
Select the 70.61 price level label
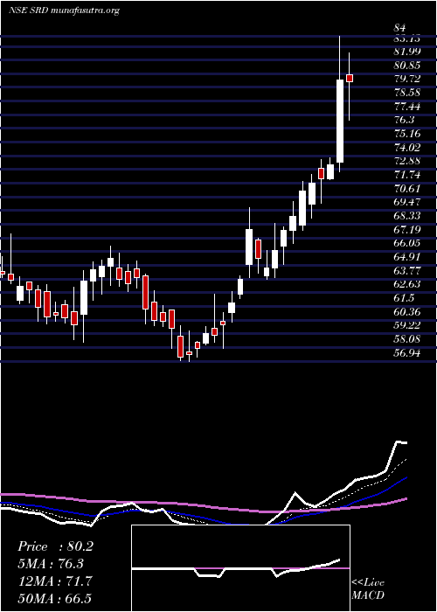(x=407, y=189)
